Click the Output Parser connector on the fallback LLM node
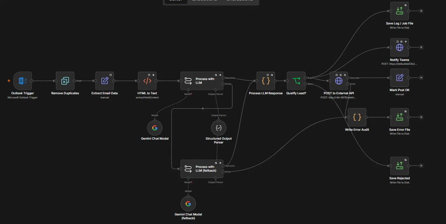446x224 pixels. coord(216,178)
